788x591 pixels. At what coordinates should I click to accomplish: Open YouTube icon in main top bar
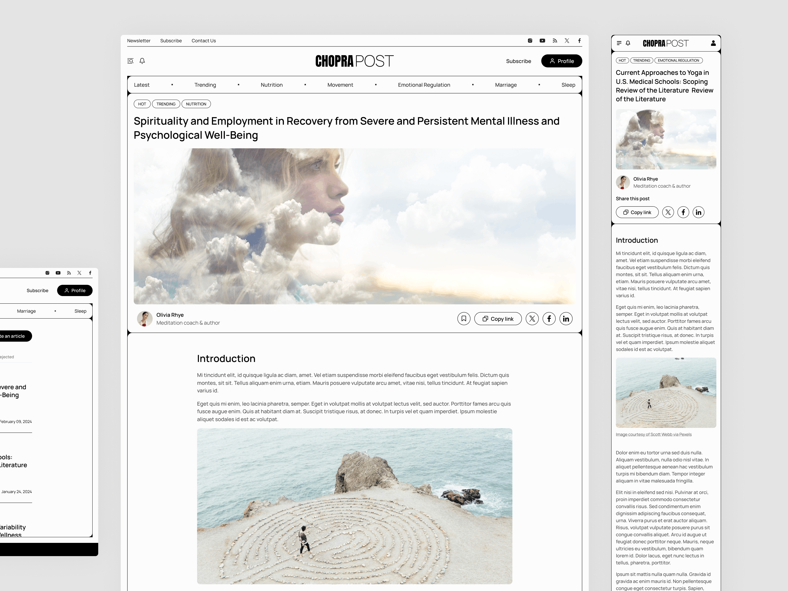point(542,41)
